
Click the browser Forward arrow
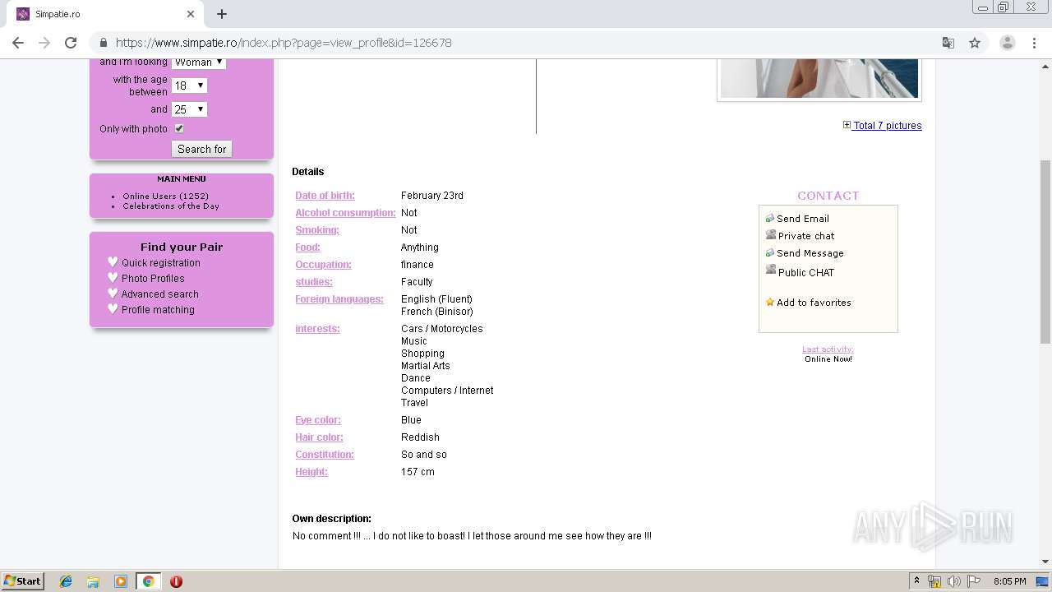44,43
